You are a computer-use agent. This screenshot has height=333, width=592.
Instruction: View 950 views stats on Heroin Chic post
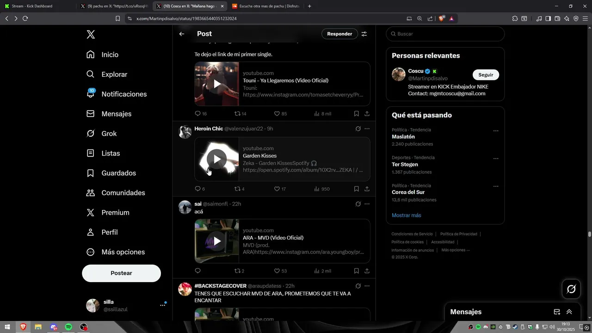(x=321, y=189)
